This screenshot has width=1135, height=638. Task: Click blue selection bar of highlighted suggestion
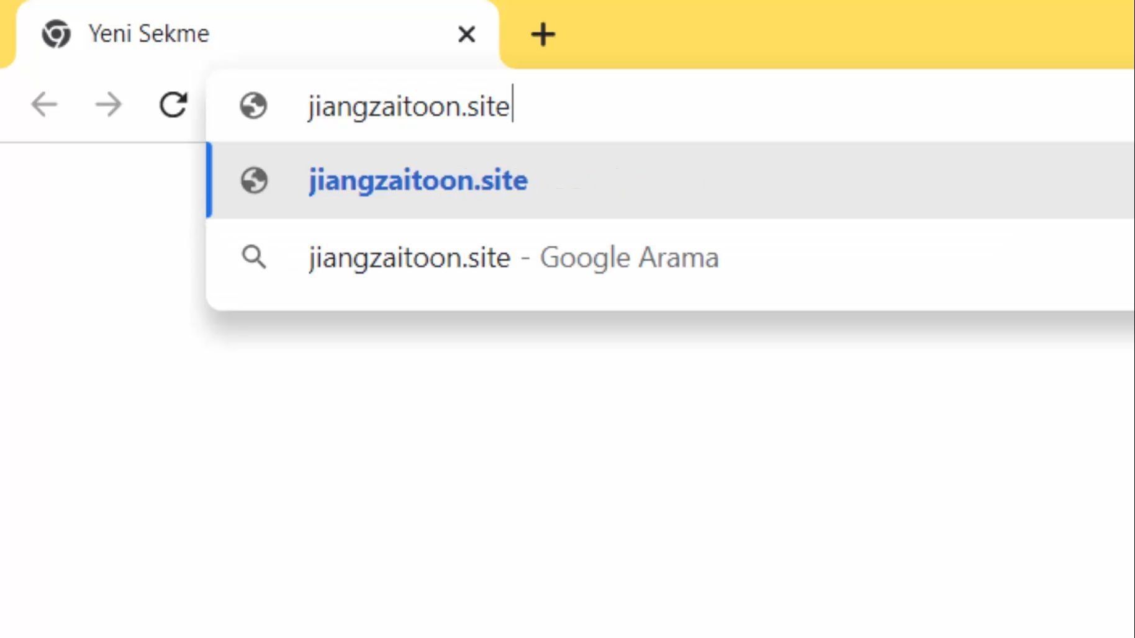(209, 181)
